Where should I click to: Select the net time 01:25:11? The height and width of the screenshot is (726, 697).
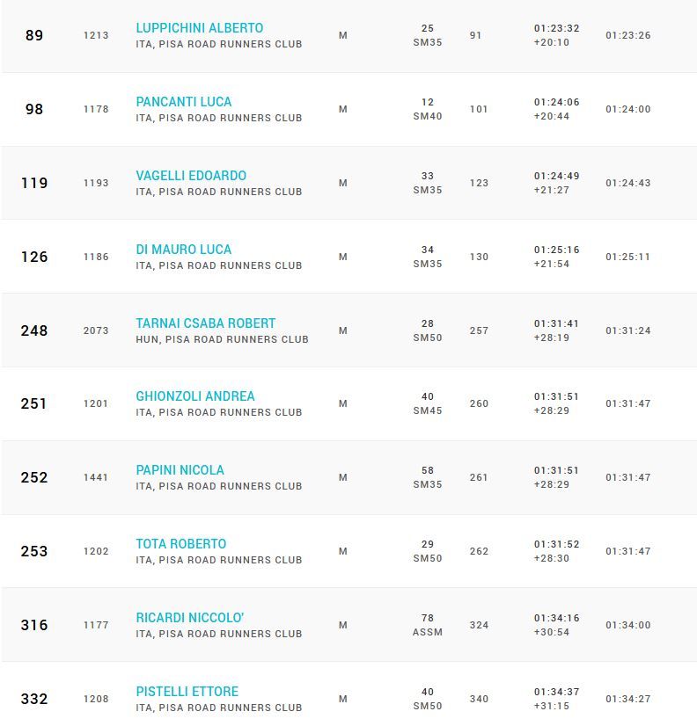click(627, 257)
